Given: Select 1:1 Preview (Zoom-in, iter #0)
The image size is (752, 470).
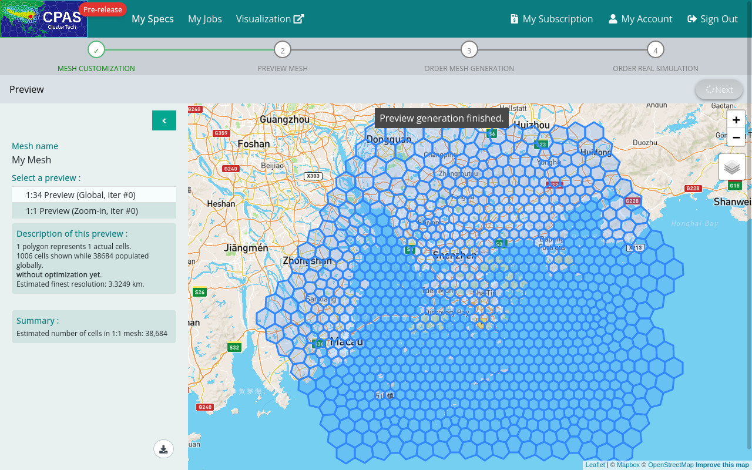Looking at the screenshot, I should pos(94,210).
